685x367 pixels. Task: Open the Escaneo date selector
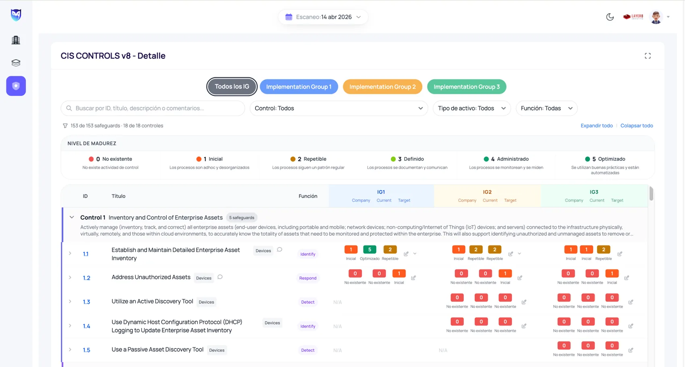pos(323,17)
